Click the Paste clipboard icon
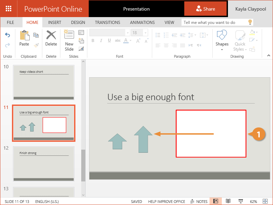Screen dimensions: 273x205 (x=24, y=38)
